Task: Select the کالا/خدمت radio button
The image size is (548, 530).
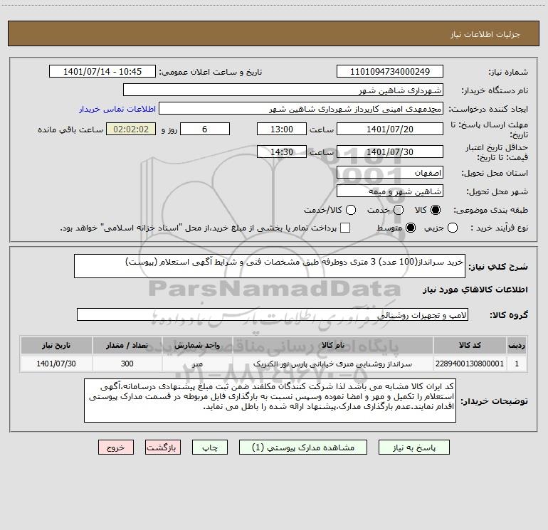Action: [x=351, y=210]
